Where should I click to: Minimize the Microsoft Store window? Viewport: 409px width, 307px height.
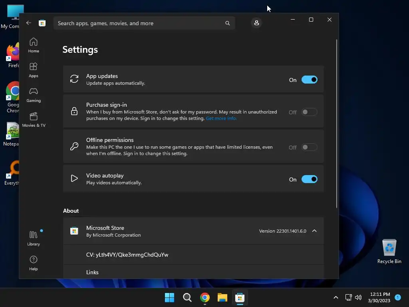(293, 20)
